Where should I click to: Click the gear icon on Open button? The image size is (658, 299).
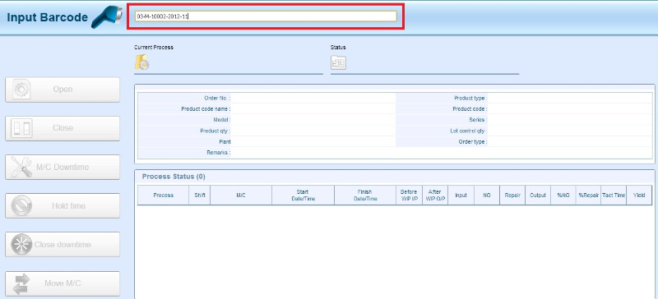point(21,90)
